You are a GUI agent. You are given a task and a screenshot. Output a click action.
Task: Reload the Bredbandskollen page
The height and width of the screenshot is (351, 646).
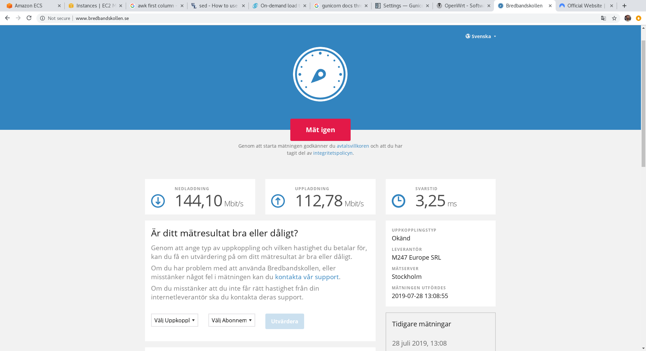29,18
